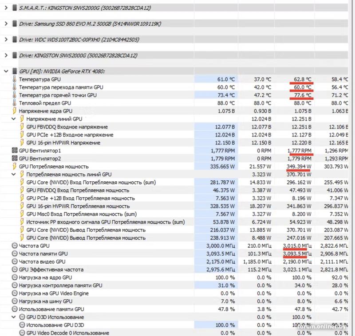Viewport: 355px width, 336px height.
Task: Click thermometer icon of Тепловой предел GPU
Action: 15,103
